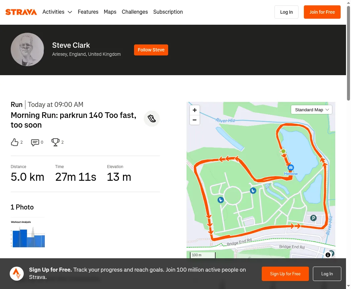The width and height of the screenshot is (351, 289).
Task: Open comments speech bubble icon
Action: 35,142
